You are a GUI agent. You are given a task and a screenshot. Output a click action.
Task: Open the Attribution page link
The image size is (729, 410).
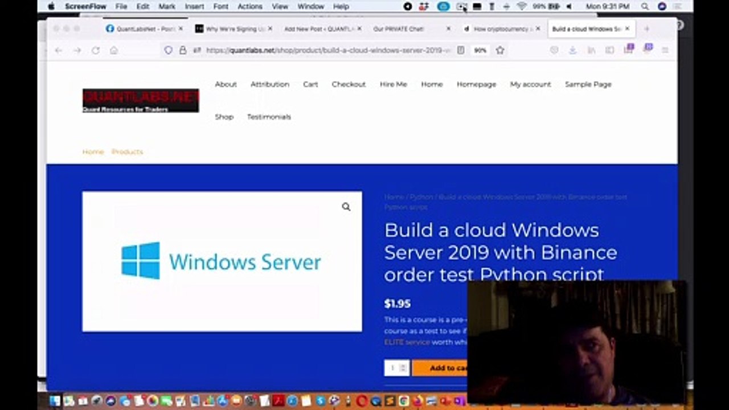point(270,84)
